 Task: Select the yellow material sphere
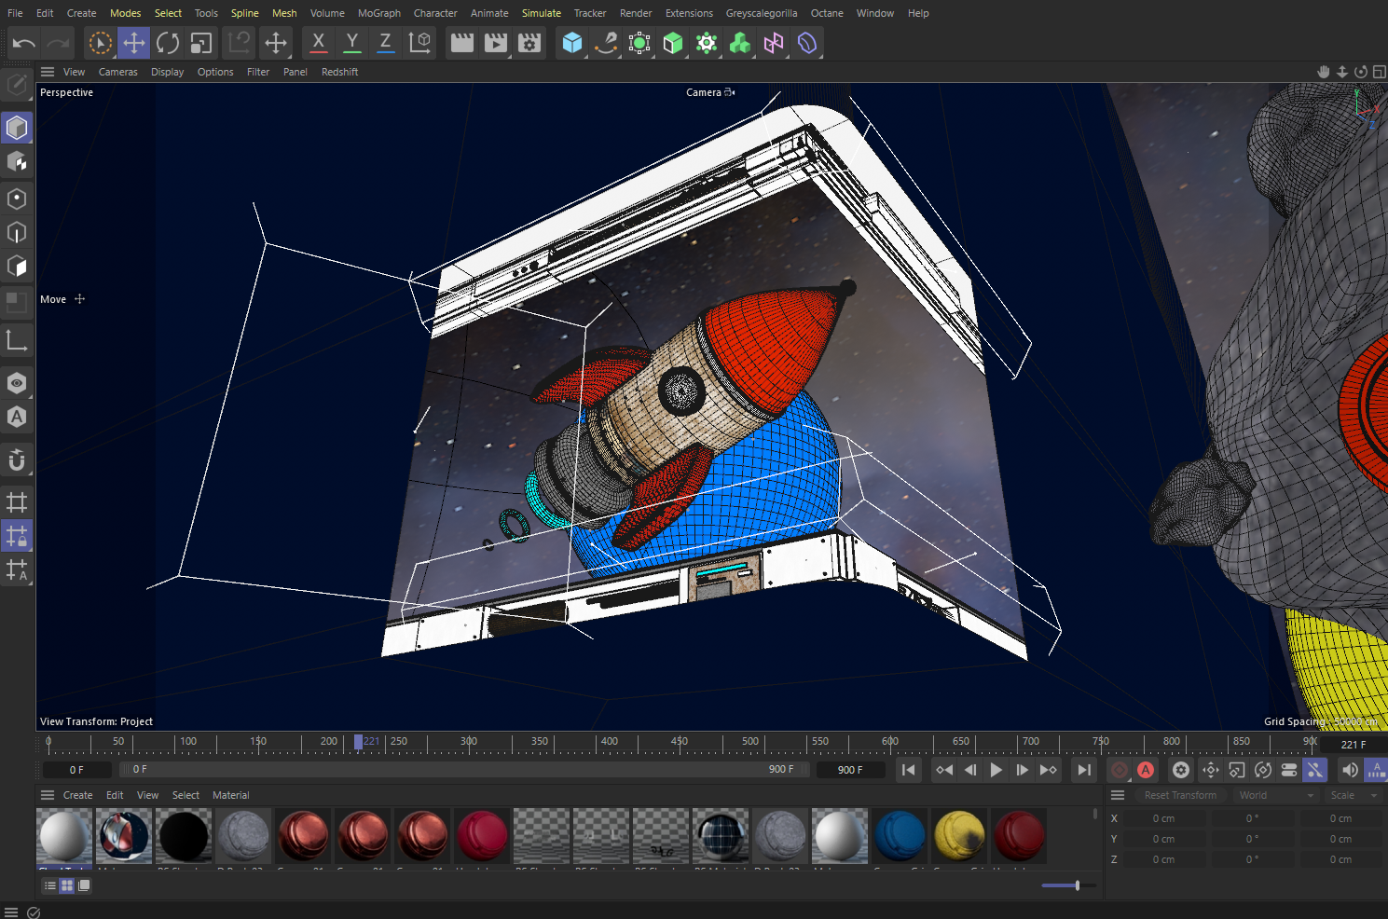[x=959, y=835]
